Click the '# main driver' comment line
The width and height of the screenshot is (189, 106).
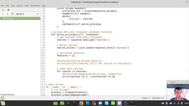tap(55, 85)
